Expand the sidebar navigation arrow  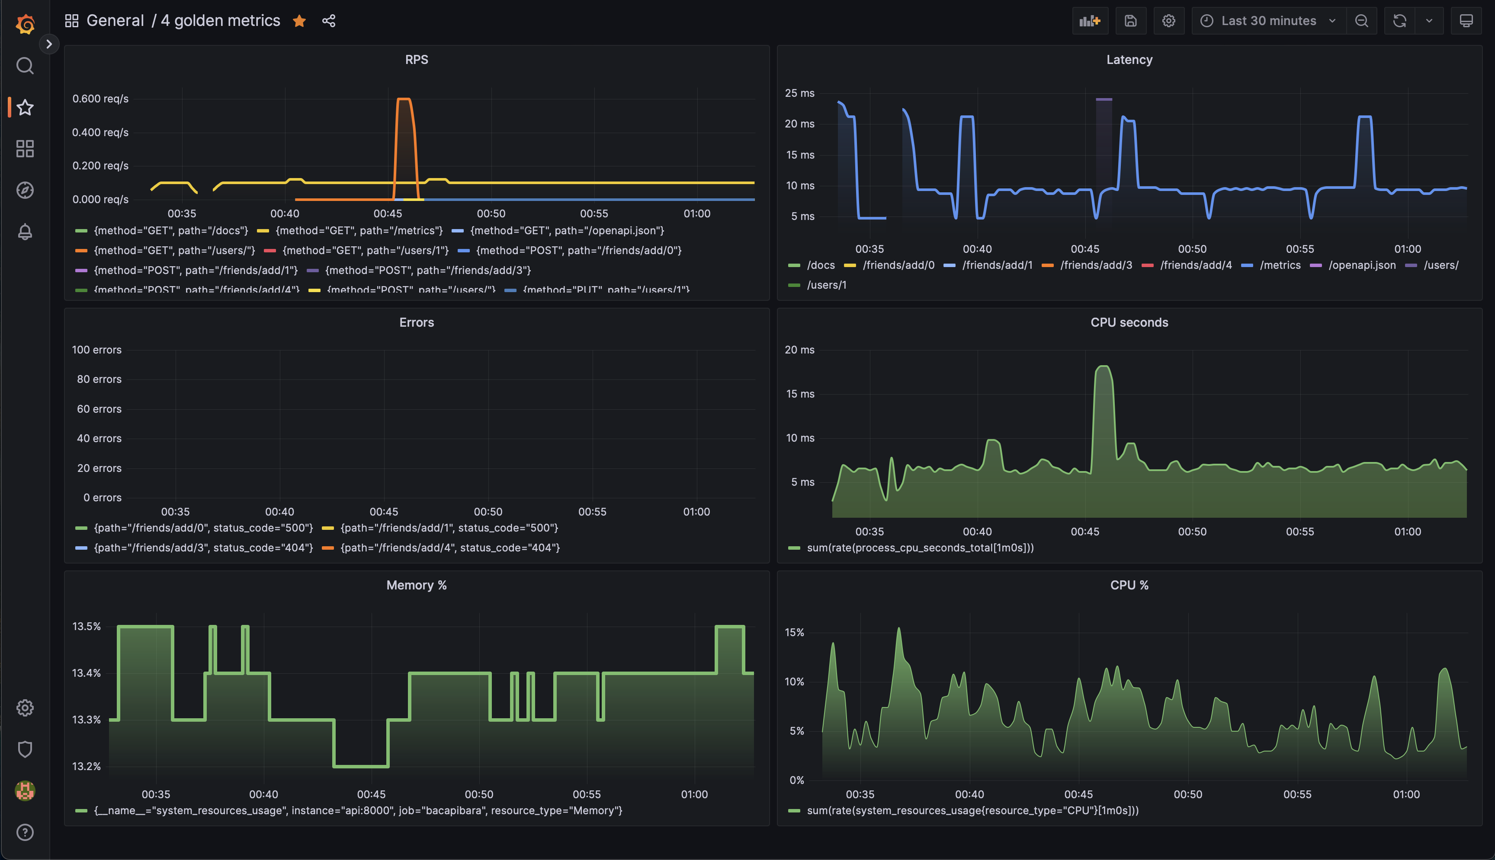pyautogui.click(x=49, y=44)
